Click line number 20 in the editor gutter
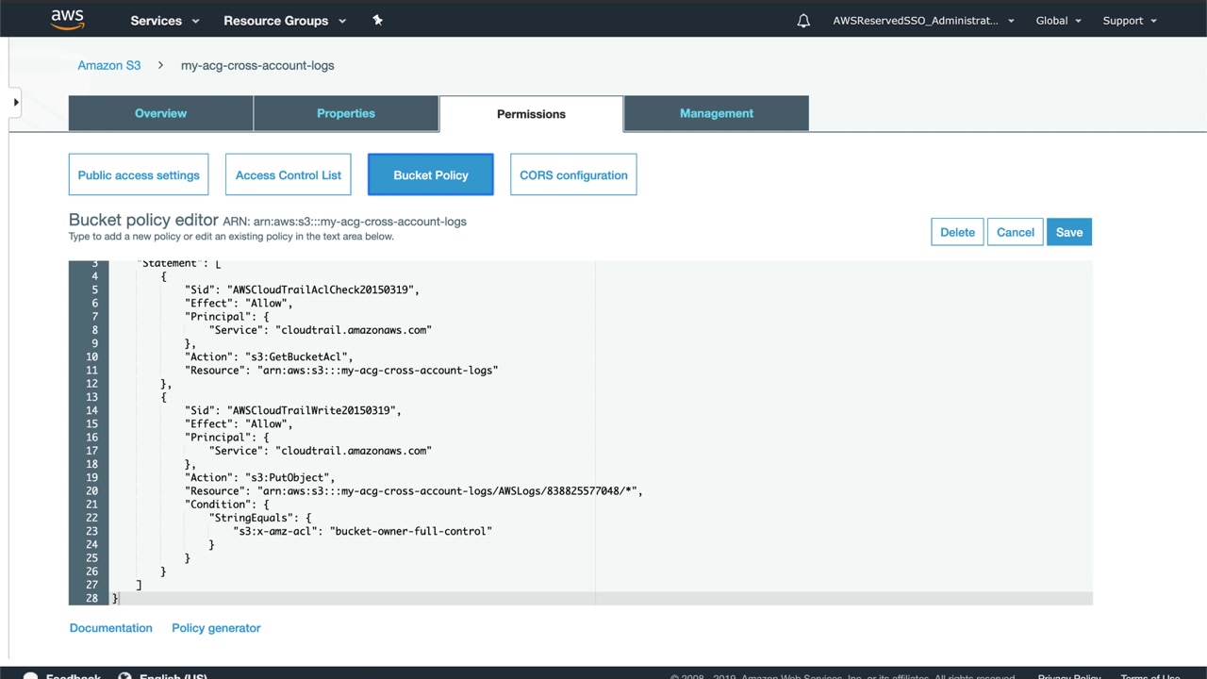This screenshot has height=679, width=1207. coord(91,490)
